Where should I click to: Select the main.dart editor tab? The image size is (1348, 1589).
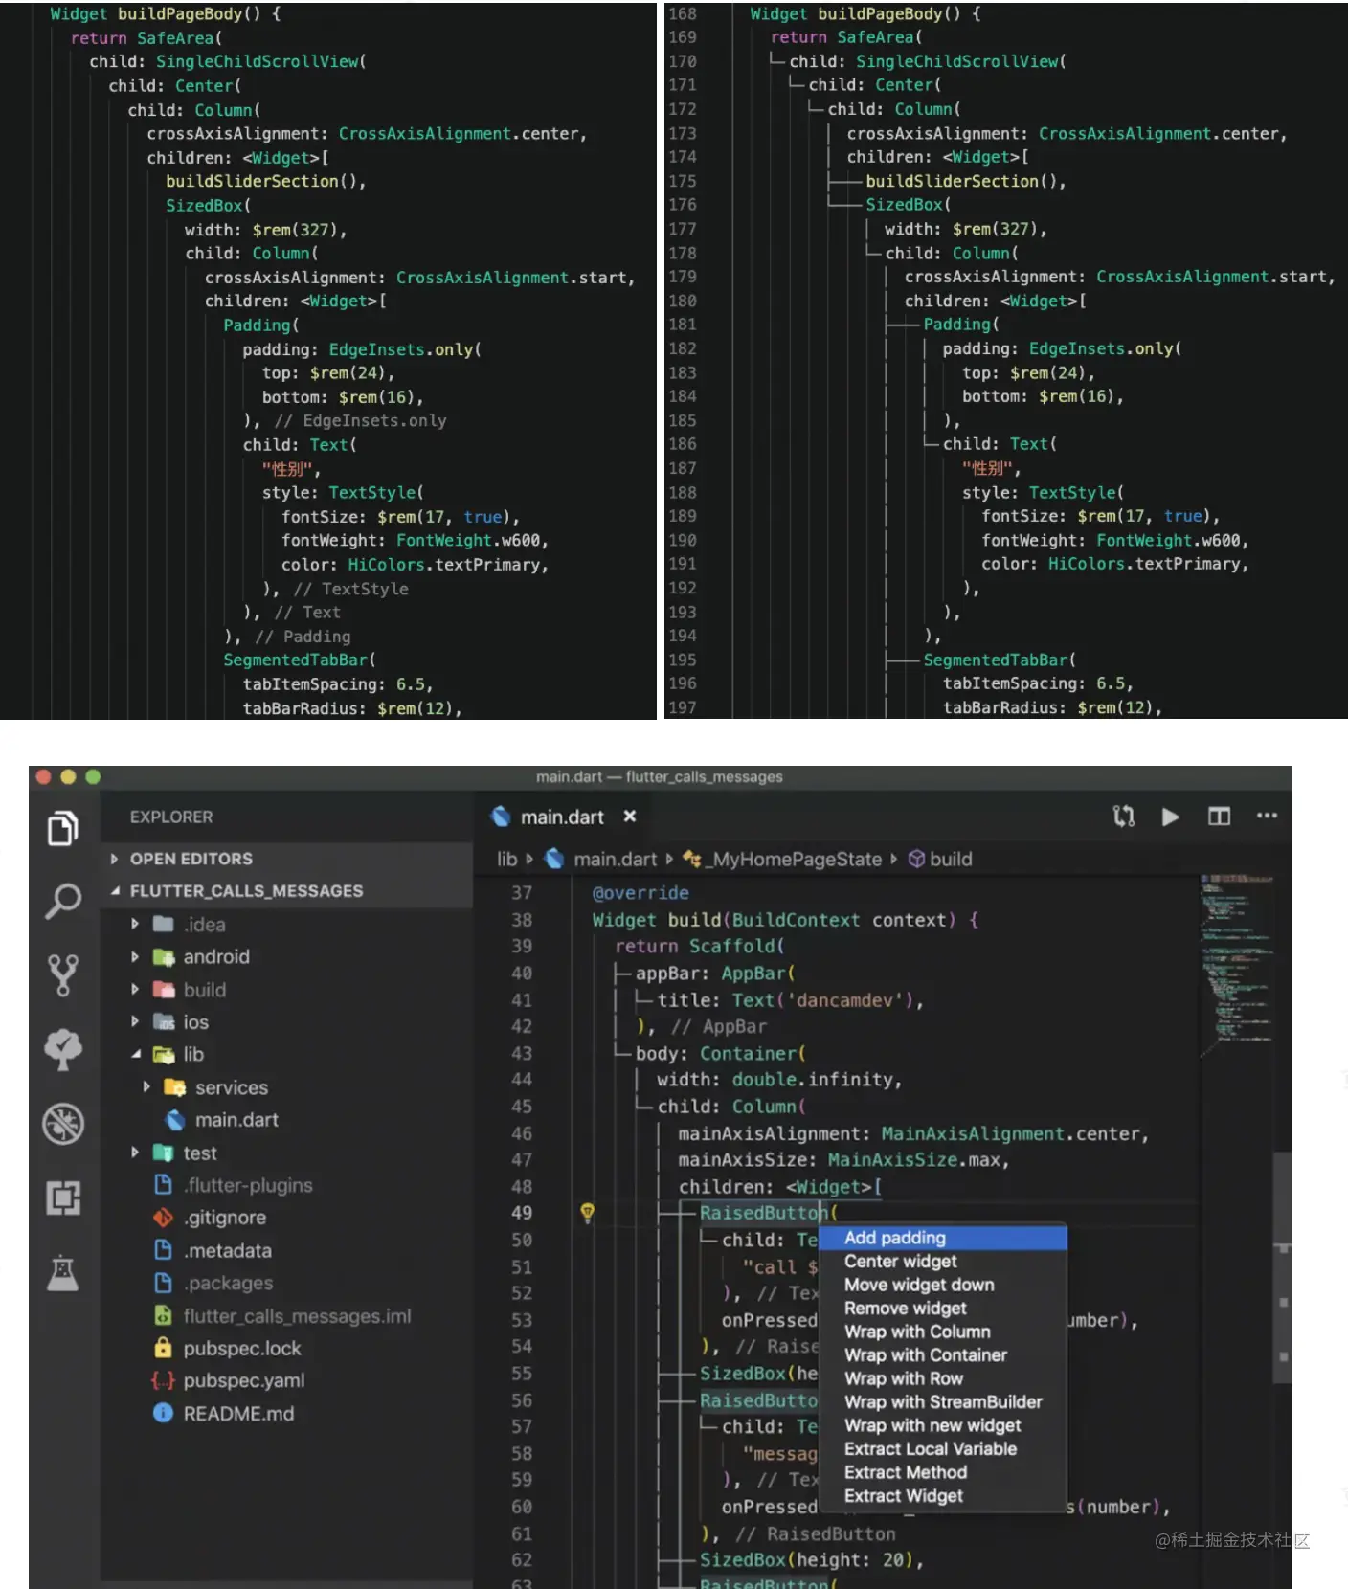coord(563,817)
